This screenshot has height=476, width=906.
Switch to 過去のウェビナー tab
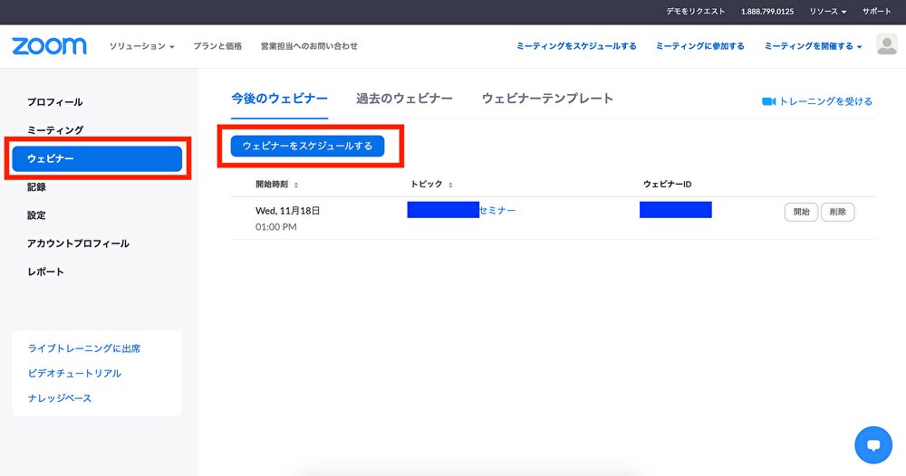pyautogui.click(x=404, y=99)
